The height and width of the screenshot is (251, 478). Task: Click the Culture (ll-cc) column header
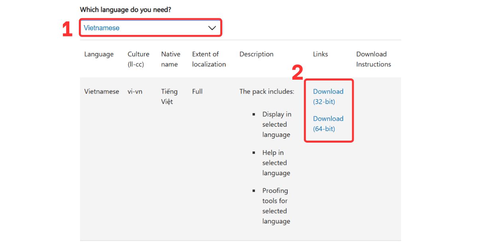point(138,59)
